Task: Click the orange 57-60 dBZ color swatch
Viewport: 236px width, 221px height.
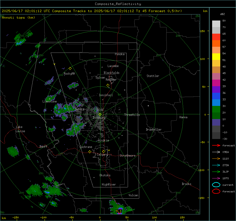Action: pyautogui.click(x=216, y=44)
